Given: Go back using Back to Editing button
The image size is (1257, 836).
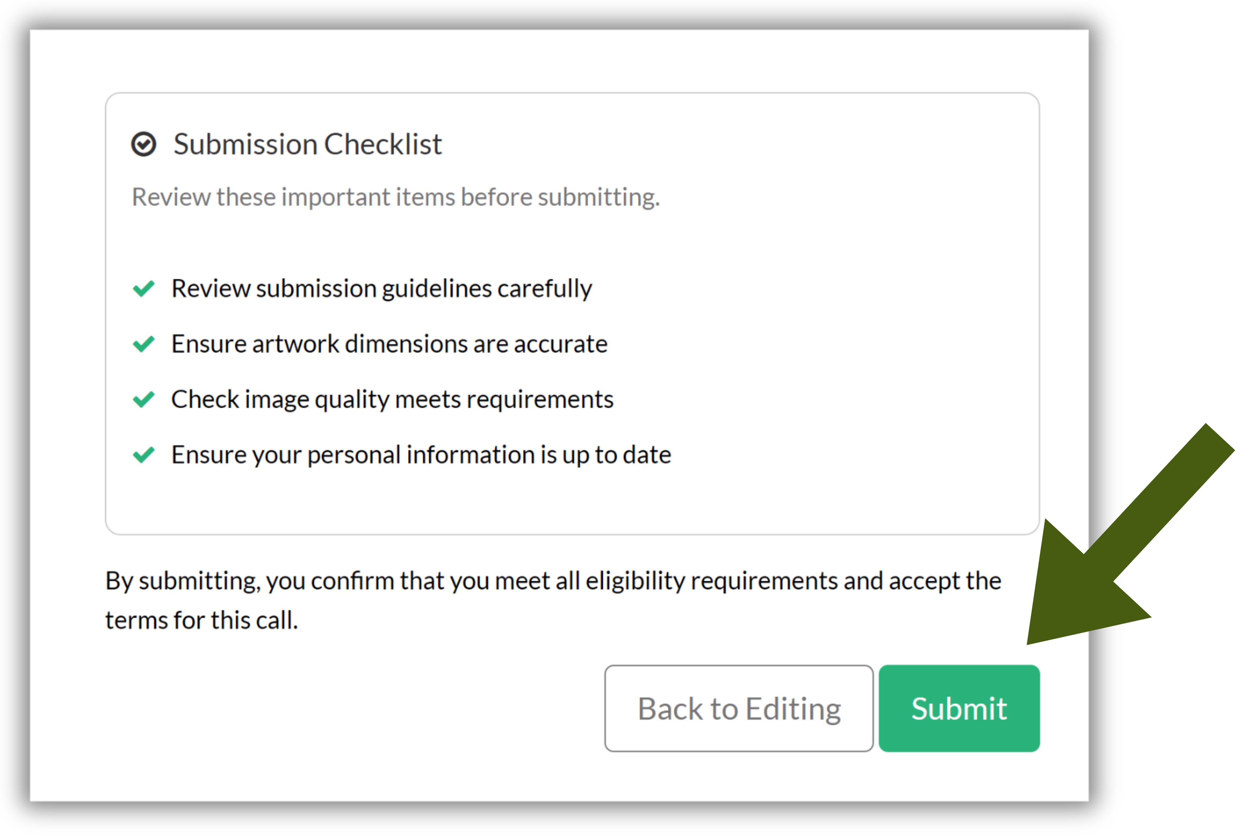Looking at the screenshot, I should [x=738, y=708].
